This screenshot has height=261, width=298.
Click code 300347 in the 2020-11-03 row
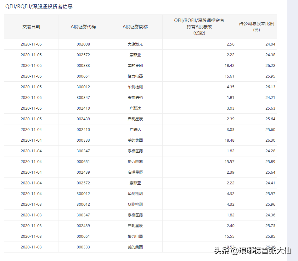pos(83,215)
